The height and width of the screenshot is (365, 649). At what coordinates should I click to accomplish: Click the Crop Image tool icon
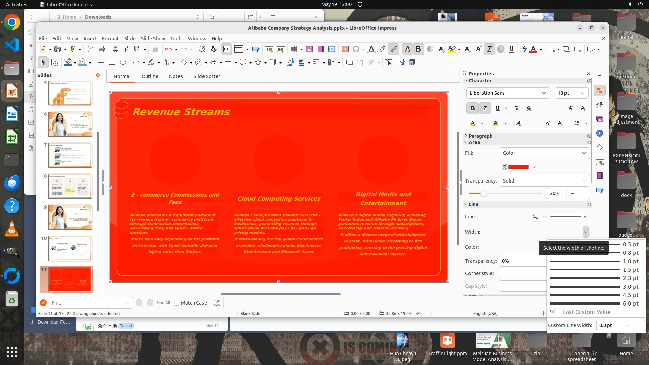pos(361,62)
